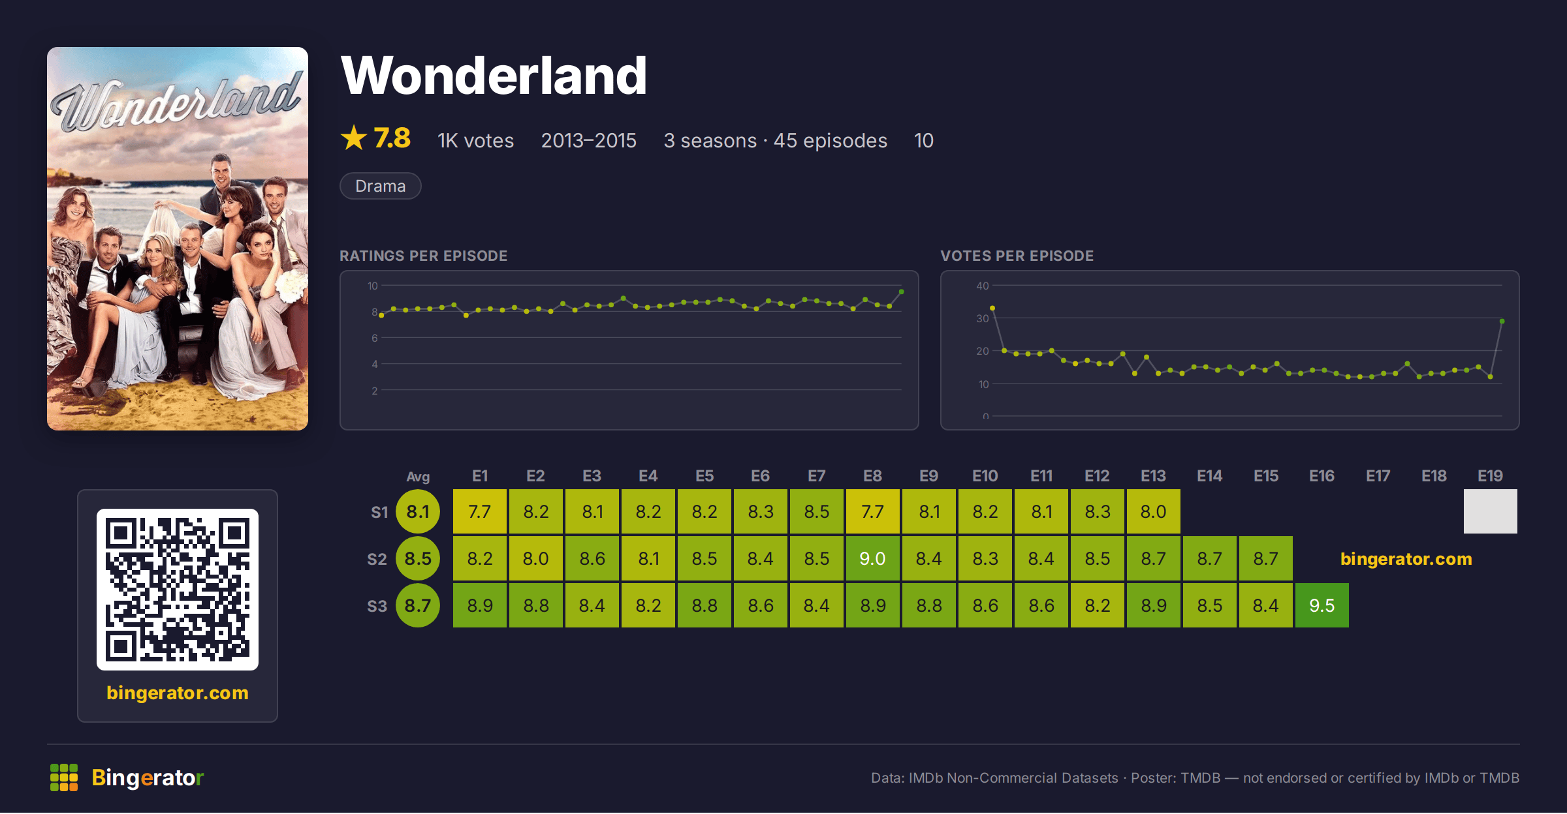Viewport: 1567px width, 814px height.
Task: Click the Bingerator grid logo icon
Action: point(64,777)
